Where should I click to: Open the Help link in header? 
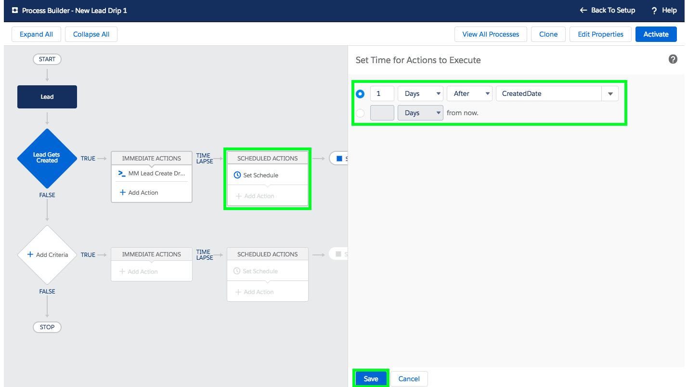[664, 10]
